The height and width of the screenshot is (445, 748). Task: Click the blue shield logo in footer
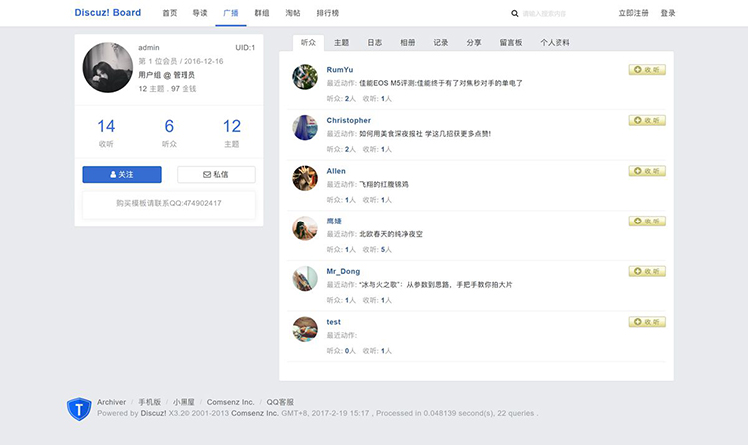pos(79,408)
